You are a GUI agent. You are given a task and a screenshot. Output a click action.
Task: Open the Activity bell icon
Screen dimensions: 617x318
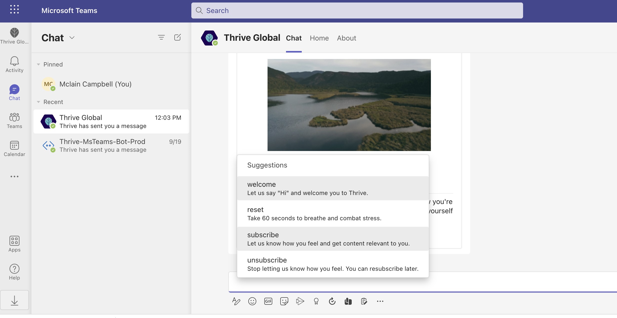point(14,64)
